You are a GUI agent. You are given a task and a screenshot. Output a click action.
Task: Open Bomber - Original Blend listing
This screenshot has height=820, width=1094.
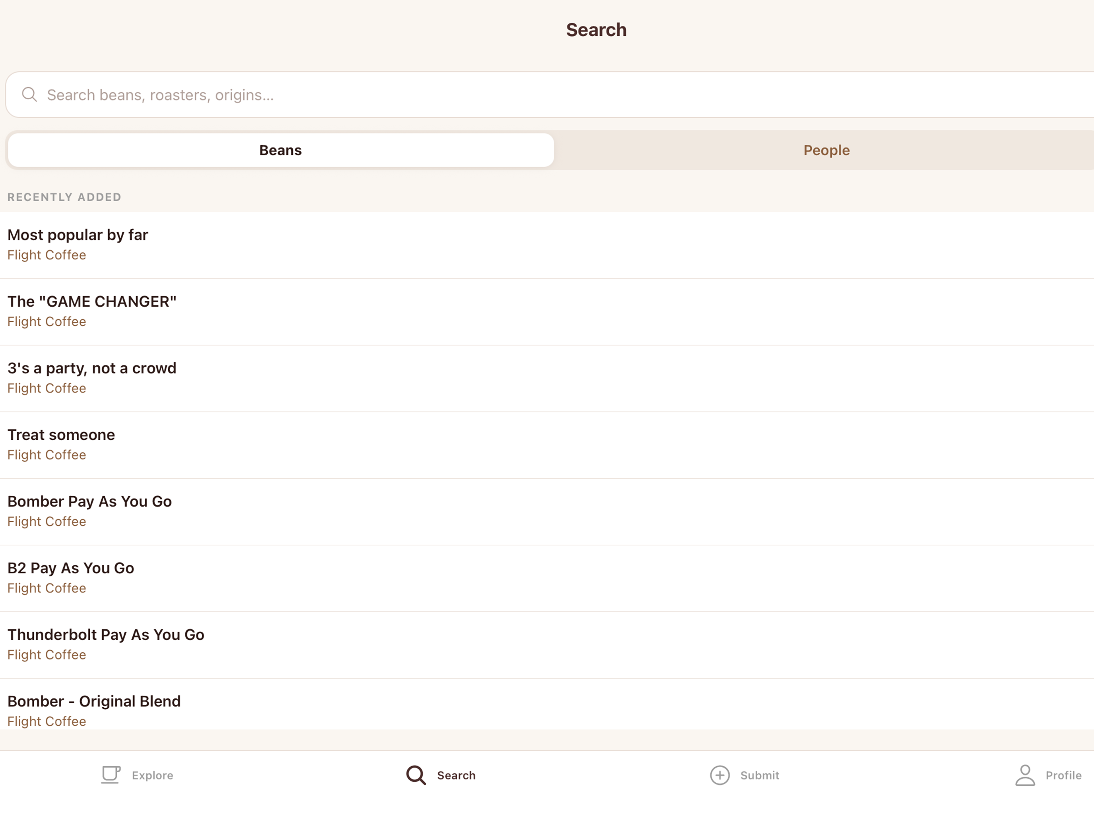pyautogui.click(x=547, y=705)
